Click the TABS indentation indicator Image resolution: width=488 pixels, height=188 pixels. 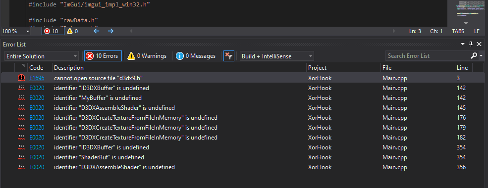point(458,31)
